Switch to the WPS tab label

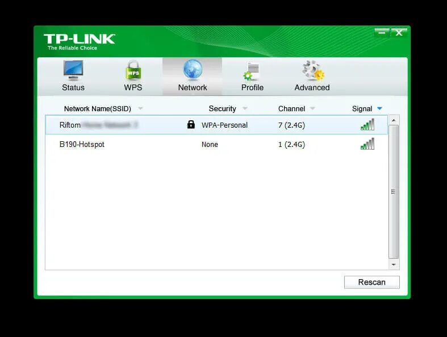coord(133,87)
